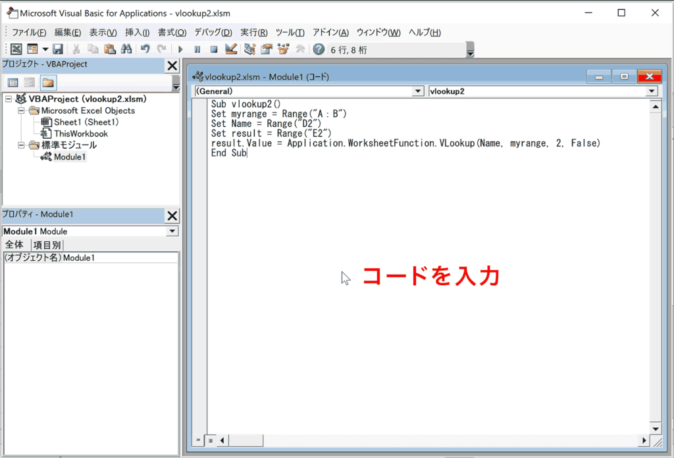
Task: Open the (General) object dropdown
Action: tap(418, 91)
